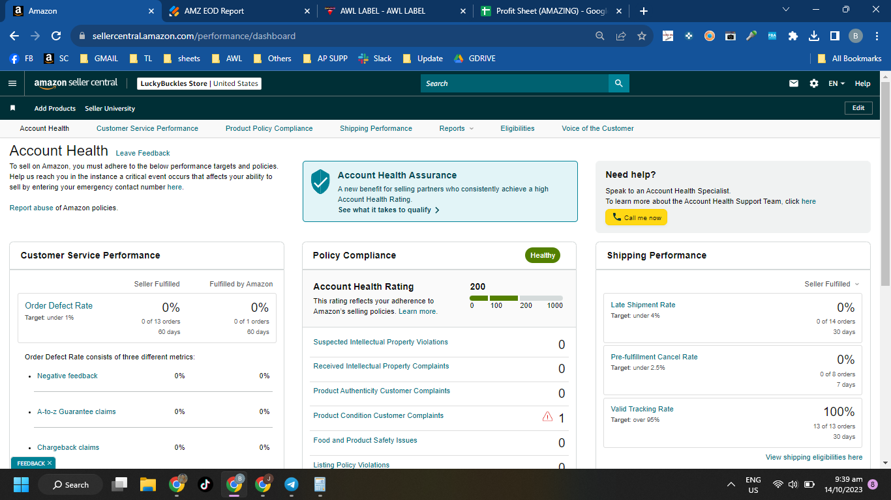Open the Telegram app on the taskbar

(292, 484)
